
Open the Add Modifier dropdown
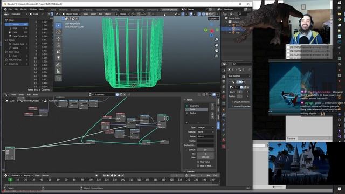[x=239, y=76]
